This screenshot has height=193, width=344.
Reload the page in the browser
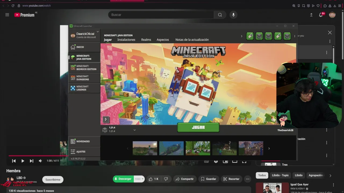click(13, 6)
